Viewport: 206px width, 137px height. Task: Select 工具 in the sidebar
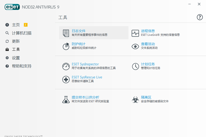(16, 50)
